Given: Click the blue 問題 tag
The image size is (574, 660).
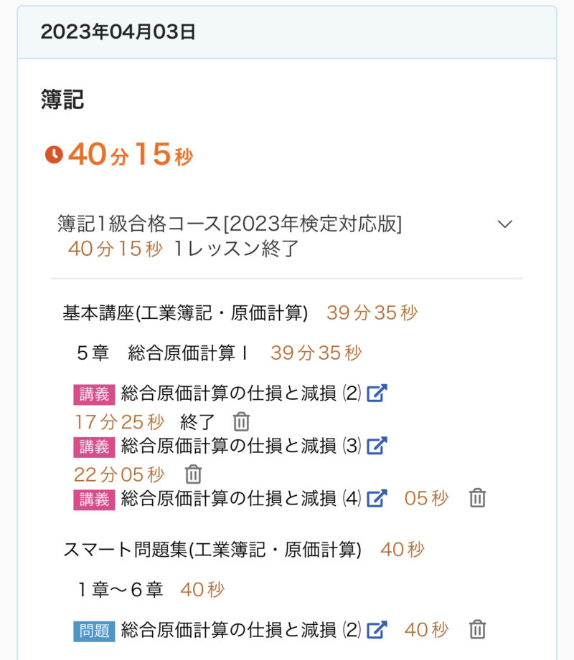Looking at the screenshot, I should coord(94,631).
